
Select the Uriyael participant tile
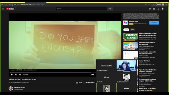[x=126, y=88]
